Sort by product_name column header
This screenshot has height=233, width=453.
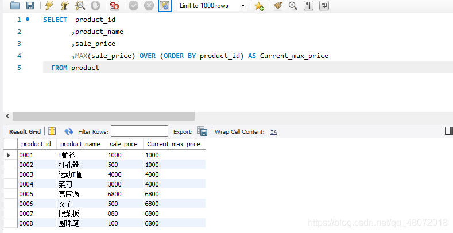pos(81,144)
